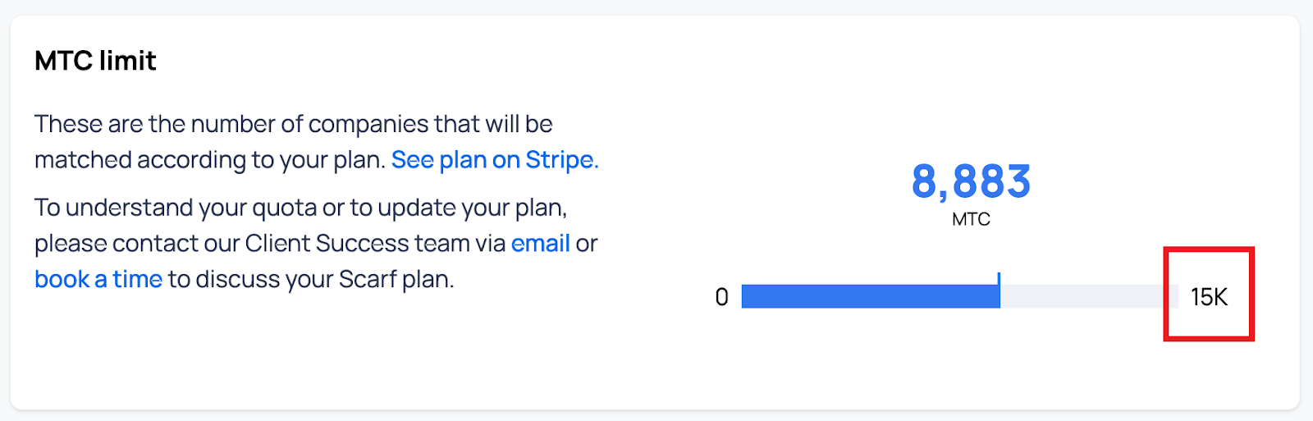
Task: Click the word 'Stripe' in the plan link
Action: [561, 159]
